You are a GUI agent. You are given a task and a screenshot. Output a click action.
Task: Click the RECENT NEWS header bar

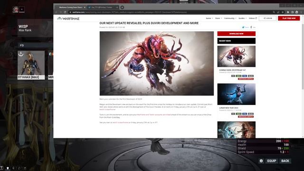click(237, 41)
